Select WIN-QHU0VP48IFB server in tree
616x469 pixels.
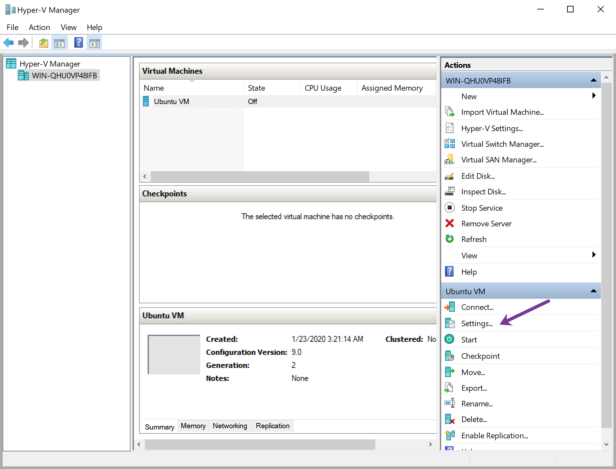(64, 76)
